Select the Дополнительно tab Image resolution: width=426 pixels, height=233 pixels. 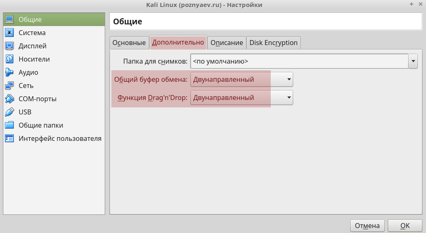178,42
